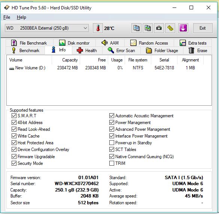219x214 pixels.
Task: Click the New Volume (D:) drive icon
Action: (x=12, y=68)
